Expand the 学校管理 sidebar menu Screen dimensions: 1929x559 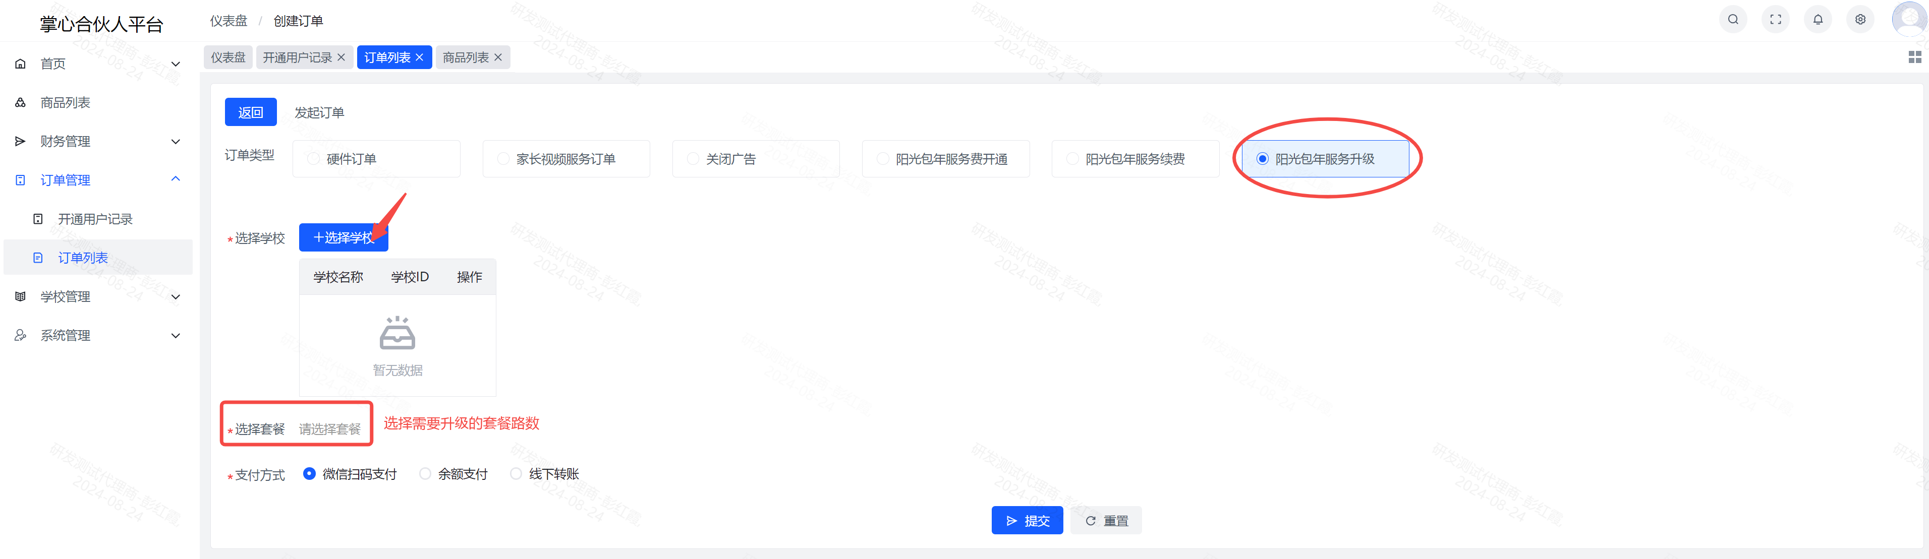coord(97,297)
